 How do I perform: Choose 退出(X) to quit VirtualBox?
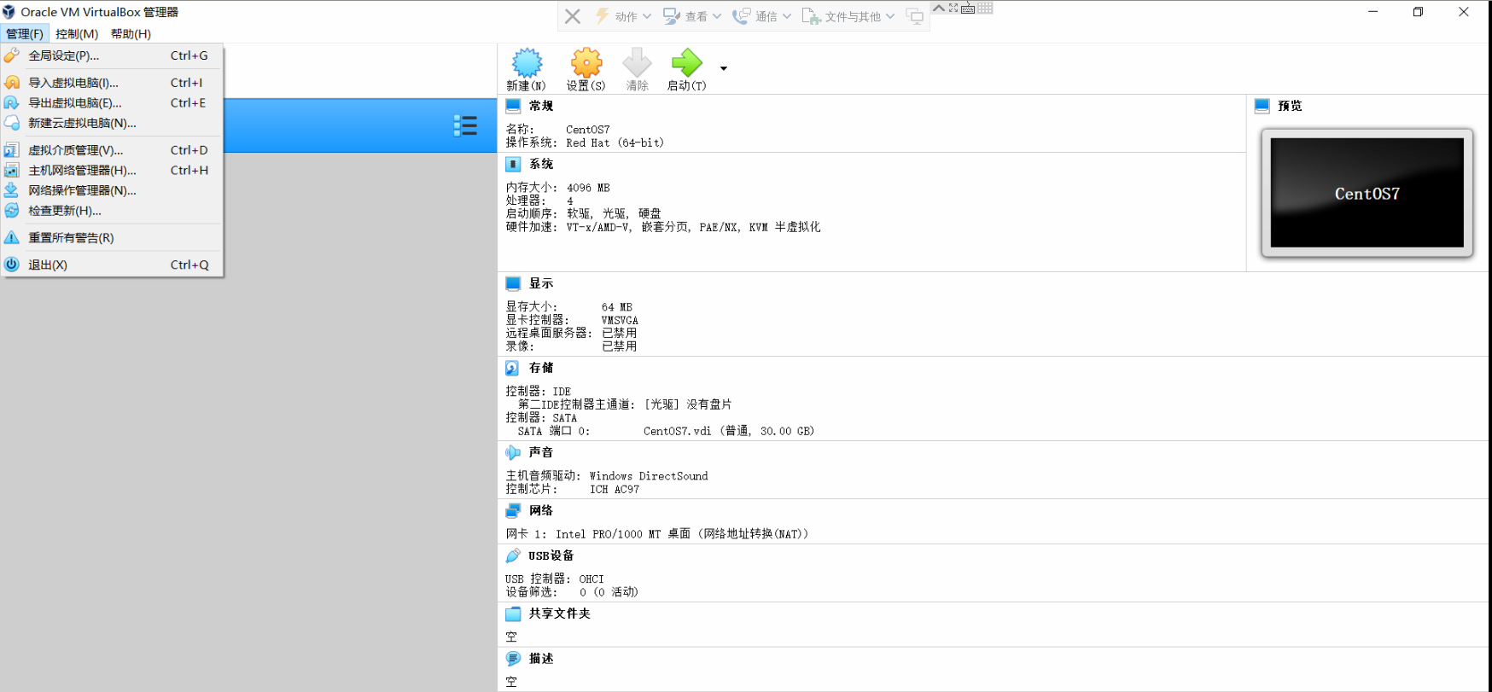pos(112,265)
